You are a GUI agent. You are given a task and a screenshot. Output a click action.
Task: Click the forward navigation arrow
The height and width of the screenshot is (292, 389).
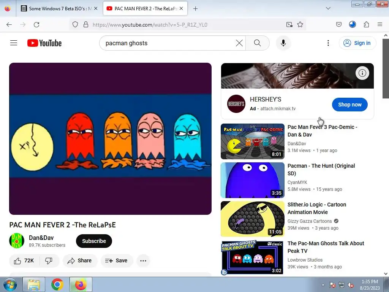point(23,25)
